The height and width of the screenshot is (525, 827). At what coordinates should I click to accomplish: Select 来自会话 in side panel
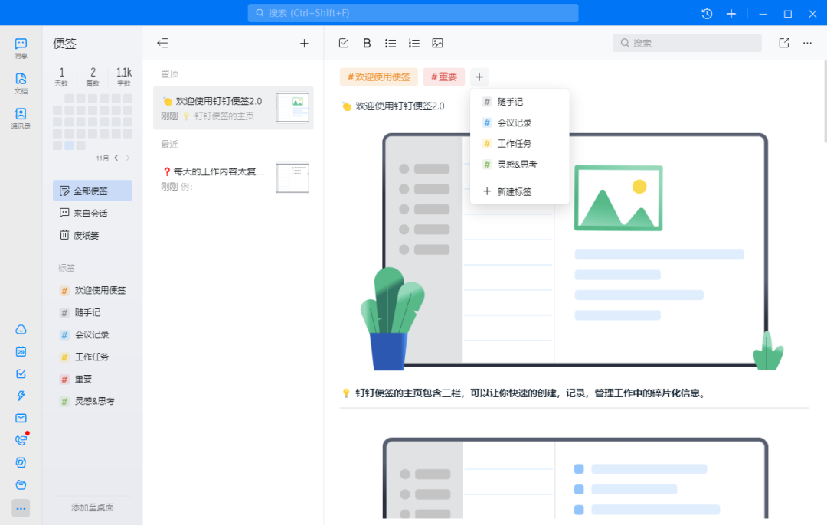point(93,213)
